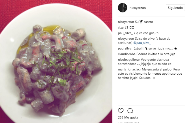Screen dimensions: 187x123
Task: Click the heart like icon
Action: (x=120, y=111)
